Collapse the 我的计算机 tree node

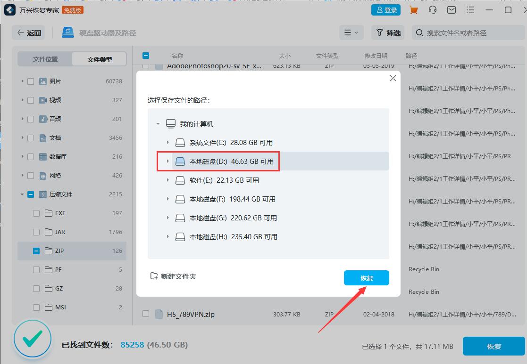point(159,123)
